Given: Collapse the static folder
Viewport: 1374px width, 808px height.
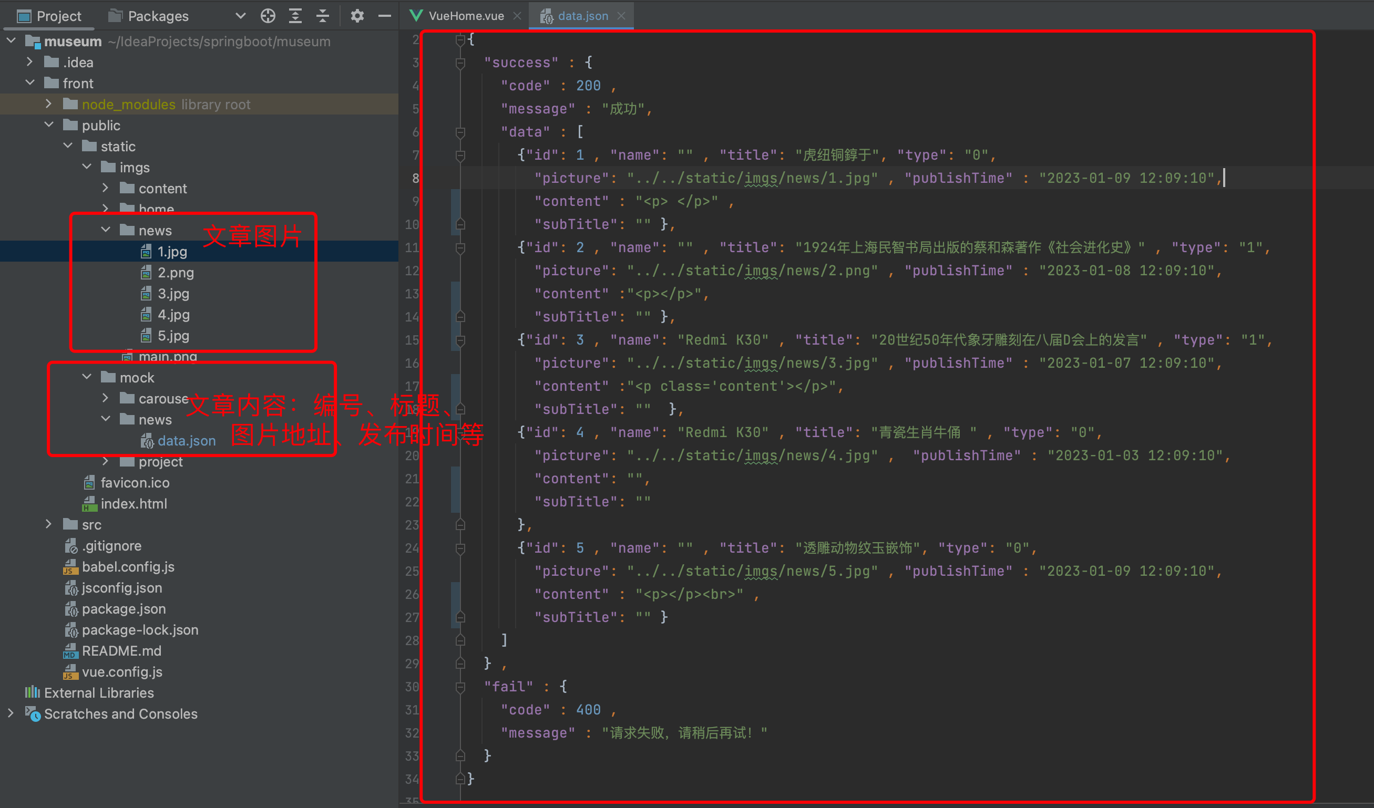Looking at the screenshot, I should coord(68,146).
